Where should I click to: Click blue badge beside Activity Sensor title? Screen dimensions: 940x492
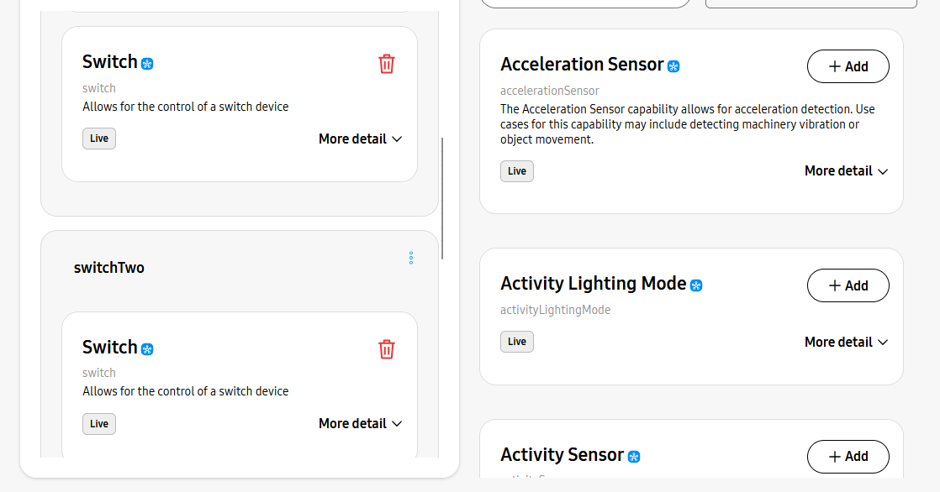pyautogui.click(x=635, y=457)
